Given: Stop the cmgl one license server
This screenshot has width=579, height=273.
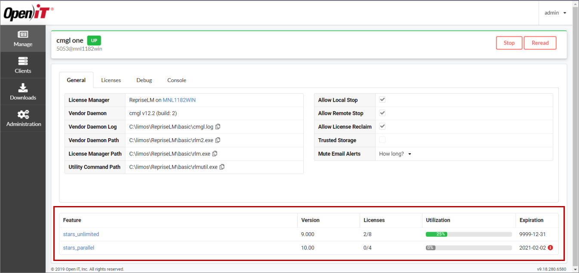Looking at the screenshot, I should (509, 43).
